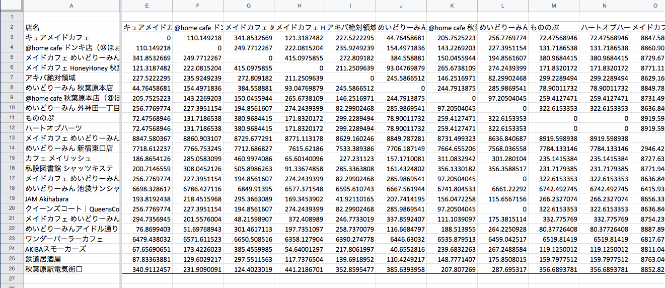Select column L header

click(502, 6)
